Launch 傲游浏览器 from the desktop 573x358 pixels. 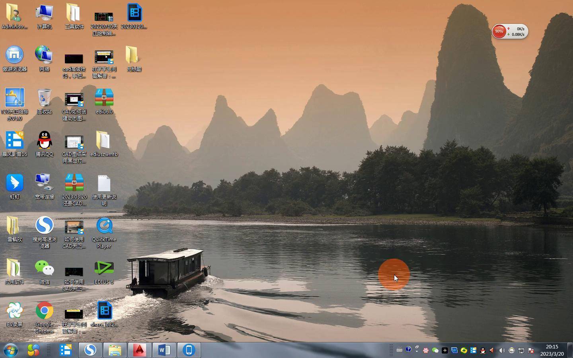15,58
